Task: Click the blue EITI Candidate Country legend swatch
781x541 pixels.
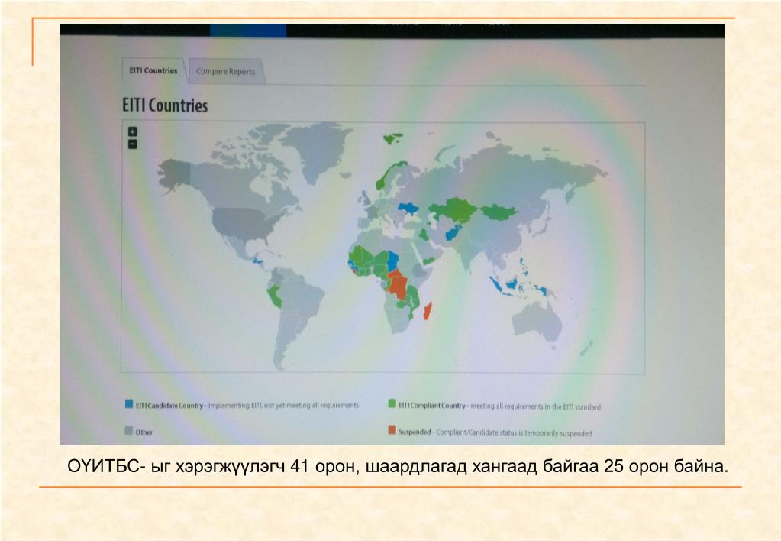Action: pos(129,404)
